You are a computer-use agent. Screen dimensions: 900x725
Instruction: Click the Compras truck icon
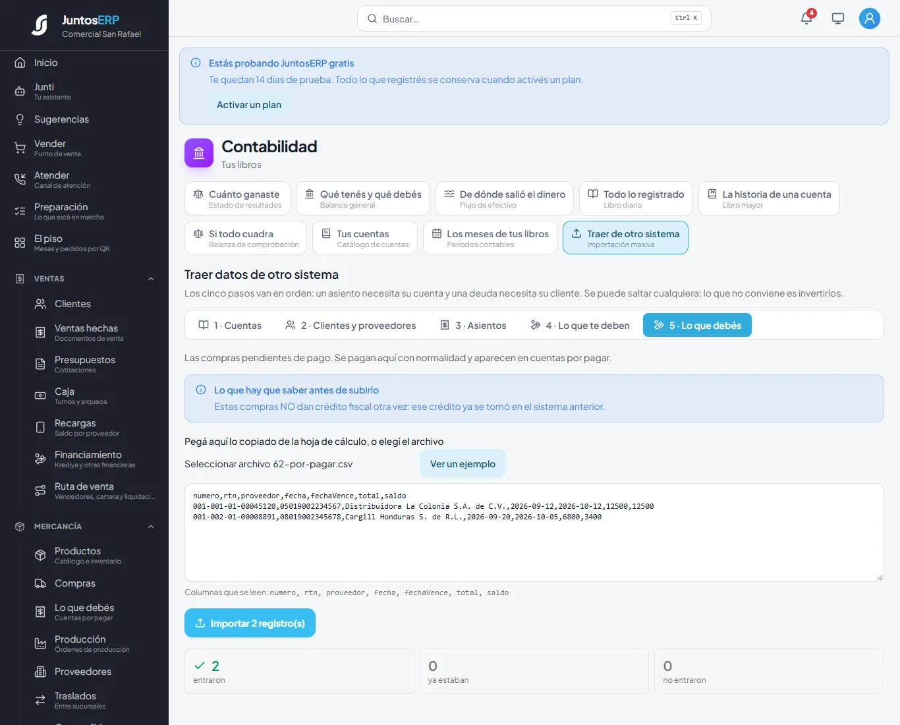(40, 583)
